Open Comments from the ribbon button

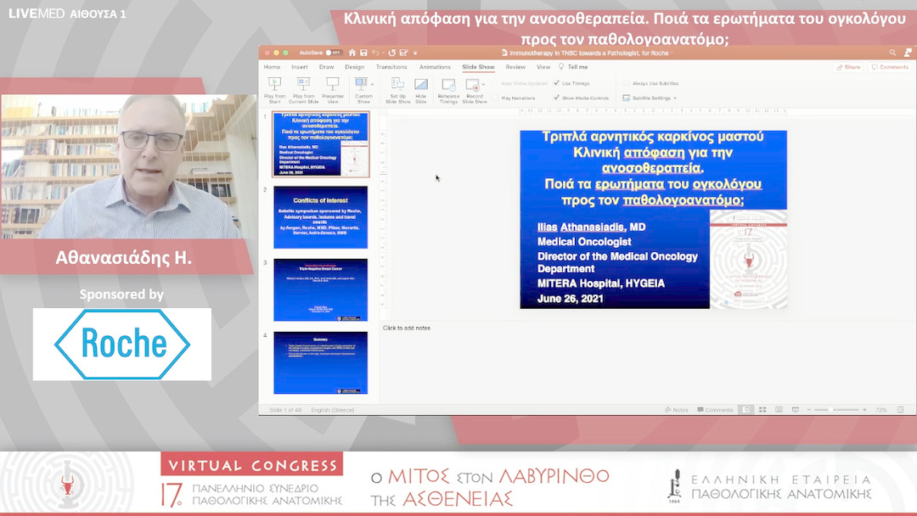[x=890, y=67]
